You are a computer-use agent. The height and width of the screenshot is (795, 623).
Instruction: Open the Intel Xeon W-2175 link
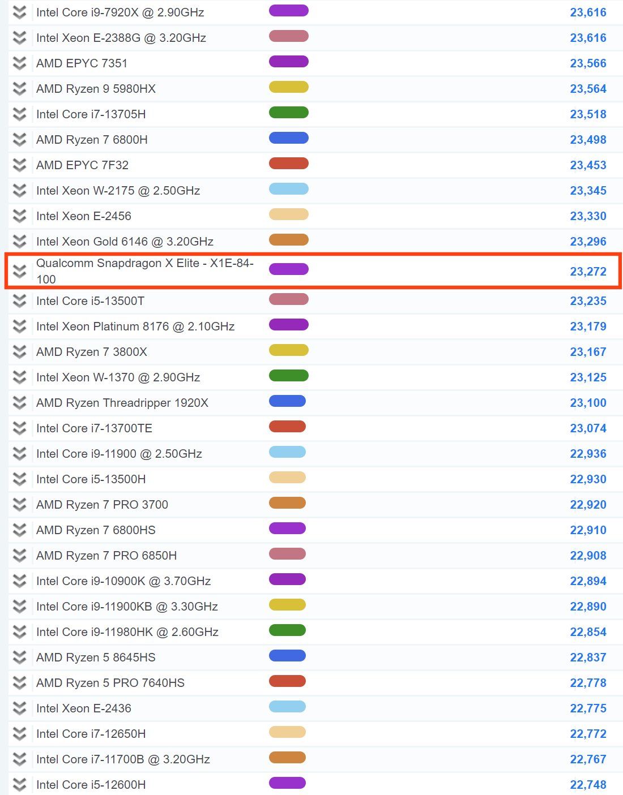click(x=118, y=191)
